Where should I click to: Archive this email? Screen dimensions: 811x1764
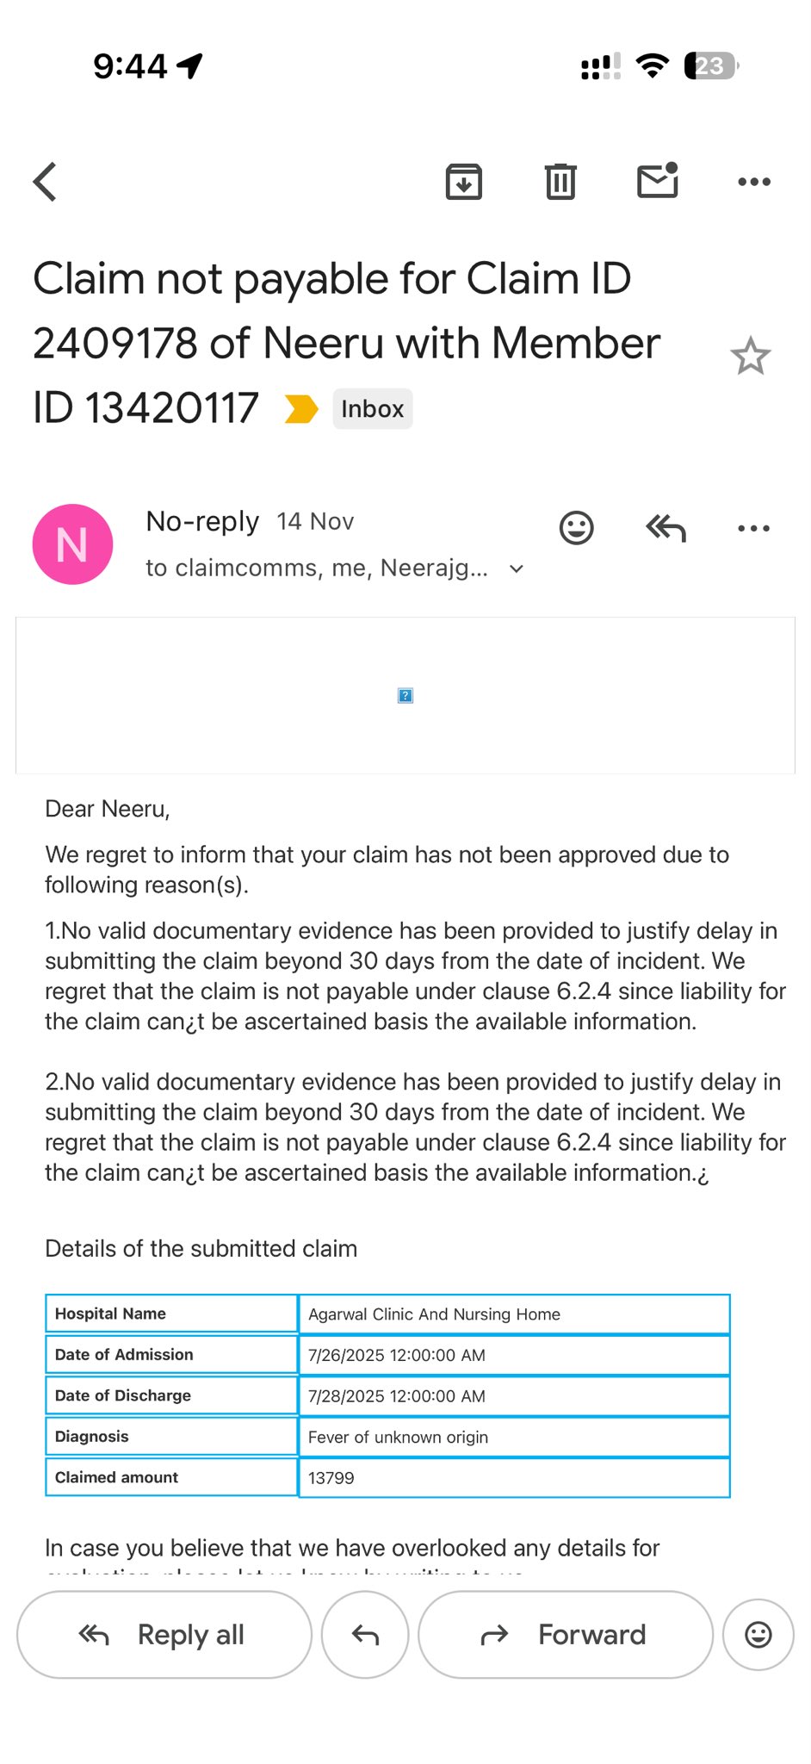point(463,182)
